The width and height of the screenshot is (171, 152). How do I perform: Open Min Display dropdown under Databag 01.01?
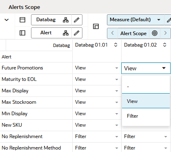[117, 114]
